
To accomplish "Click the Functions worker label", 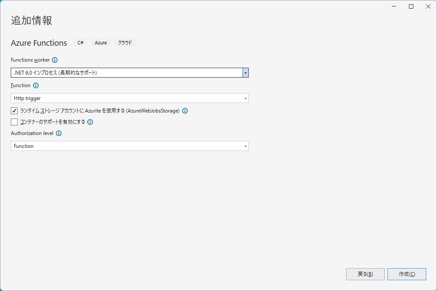I will coord(30,60).
